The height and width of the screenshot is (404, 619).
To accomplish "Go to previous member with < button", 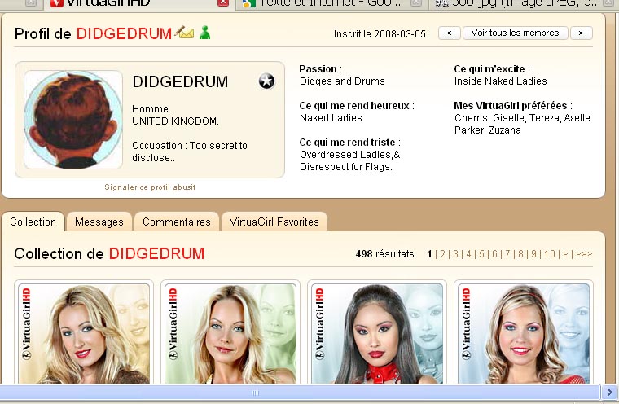I will point(449,33).
